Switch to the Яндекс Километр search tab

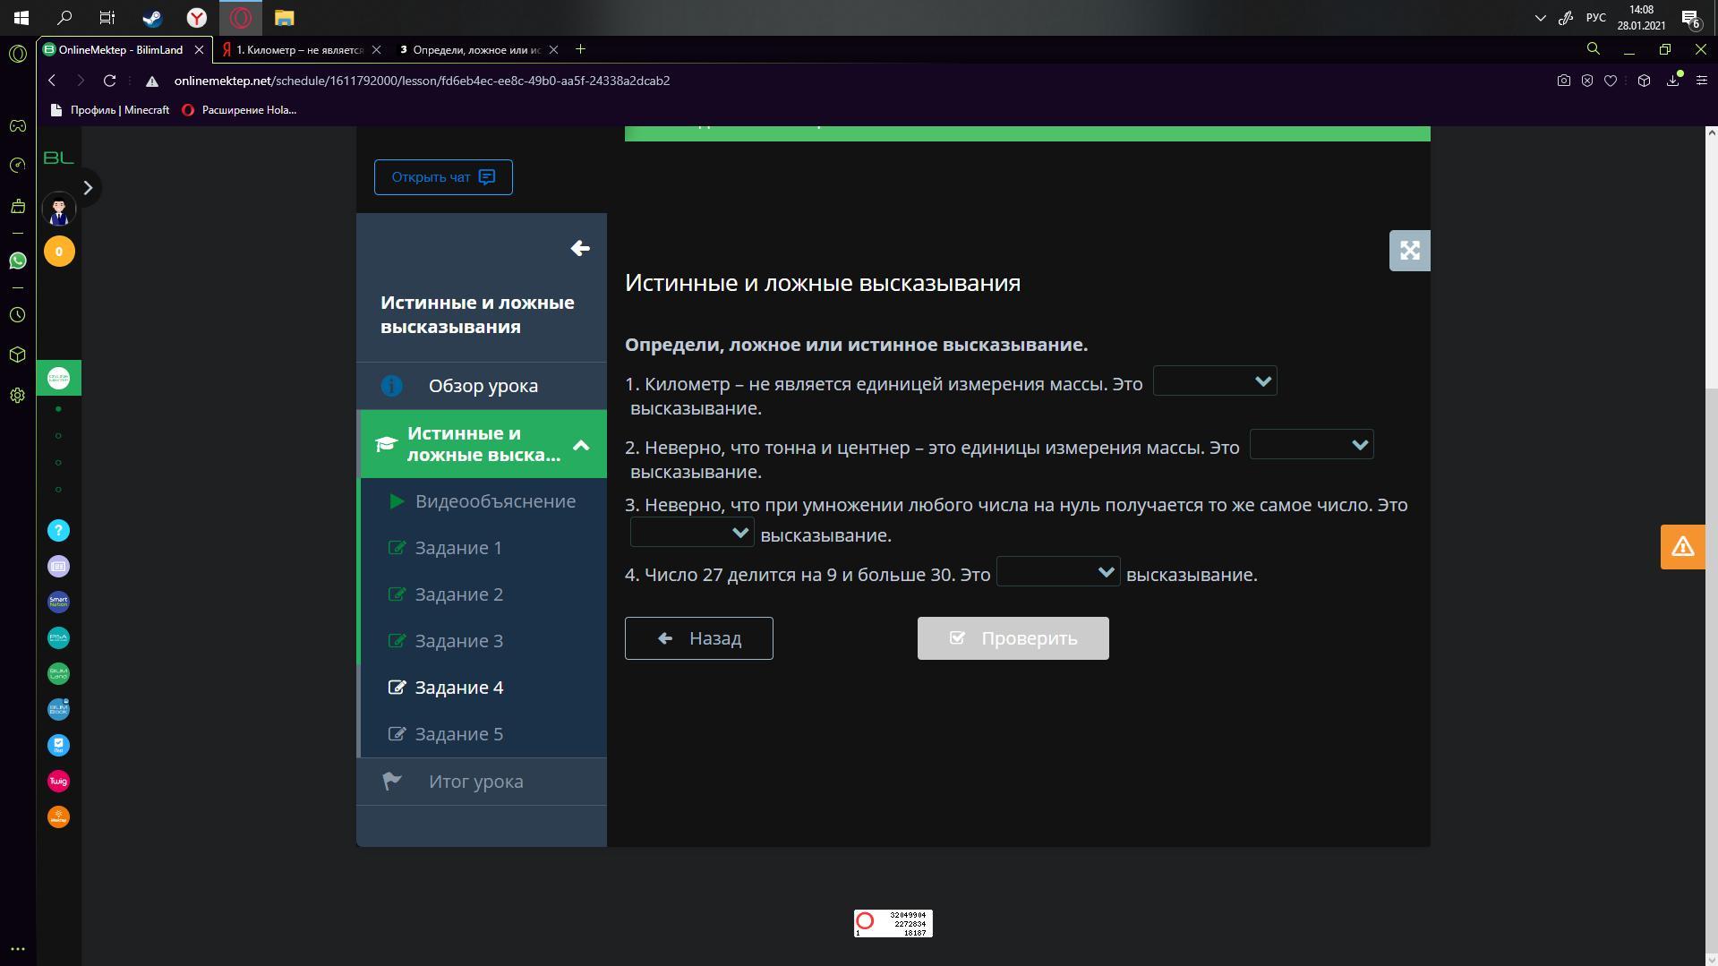coord(300,50)
